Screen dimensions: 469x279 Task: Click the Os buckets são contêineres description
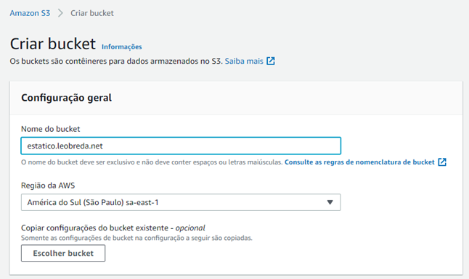click(116, 62)
